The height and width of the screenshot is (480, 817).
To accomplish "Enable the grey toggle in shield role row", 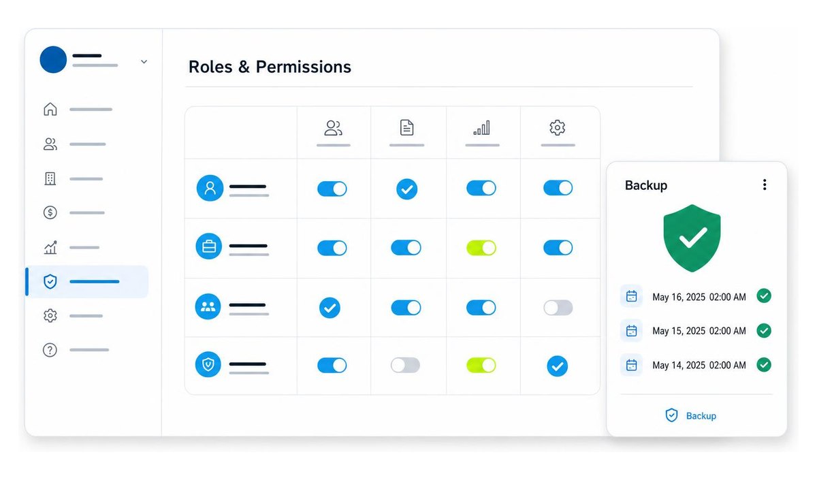I will click(405, 366).
